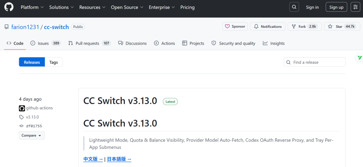The image size is (363, 167).
Task: Expand the Open Source menu
Action: tap(127, 7)
